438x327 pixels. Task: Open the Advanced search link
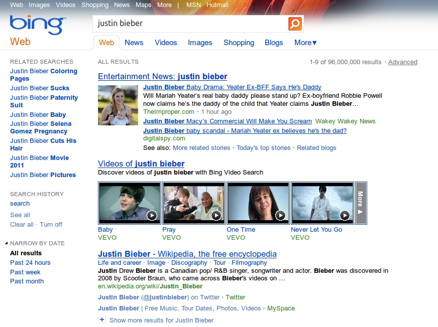point(403,62)
